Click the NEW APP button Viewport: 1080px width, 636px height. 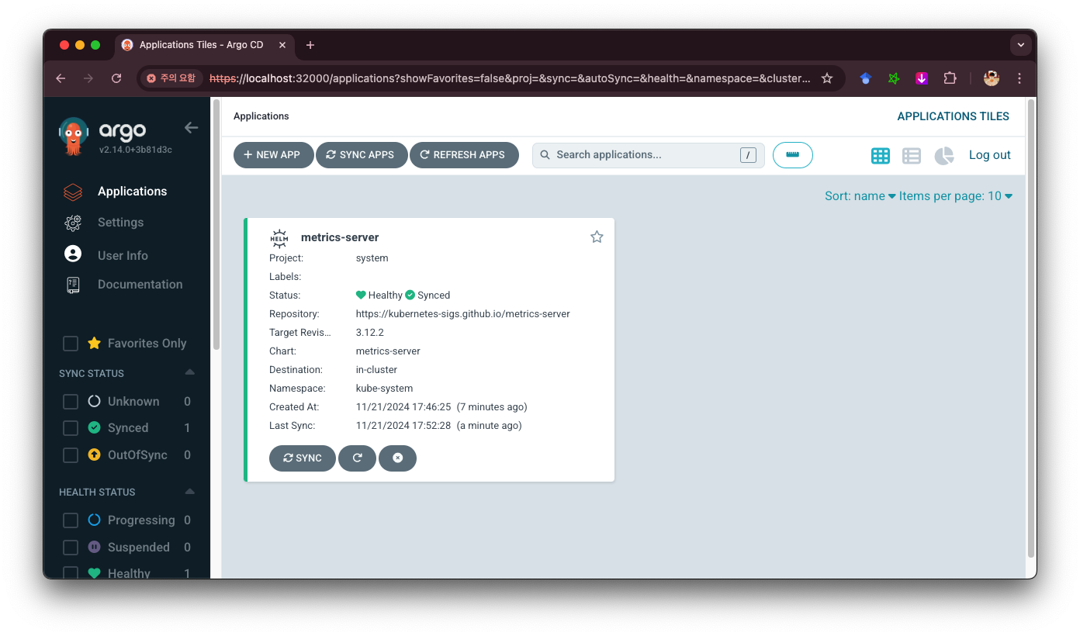coord(273,155)
